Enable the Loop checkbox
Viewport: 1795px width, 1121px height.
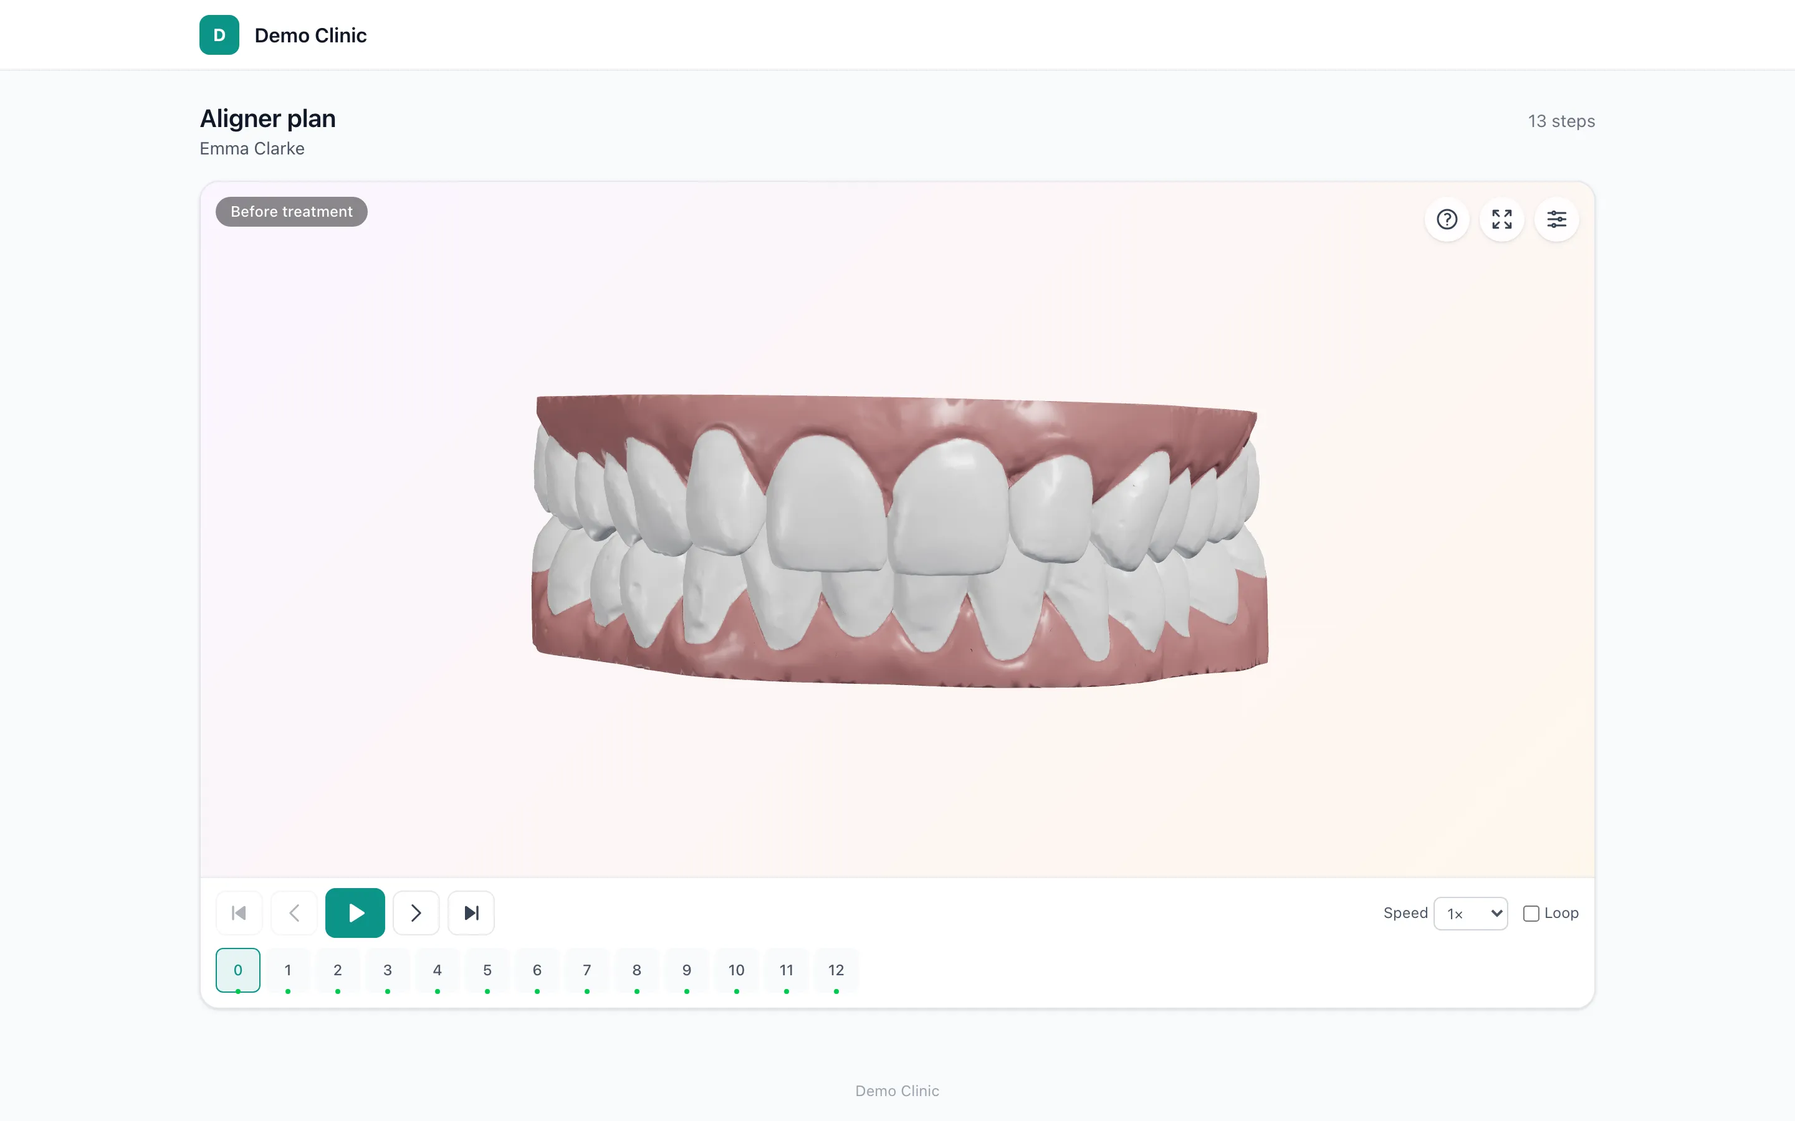pyautogui.click(x=1530, y=914)
